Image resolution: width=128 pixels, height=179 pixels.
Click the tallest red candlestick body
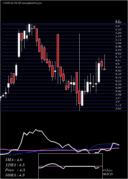click(x=58, y=51)
